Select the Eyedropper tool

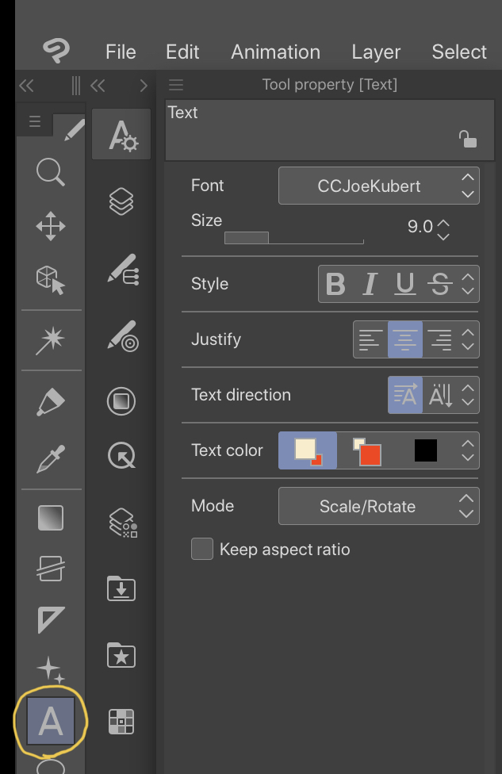51,459
